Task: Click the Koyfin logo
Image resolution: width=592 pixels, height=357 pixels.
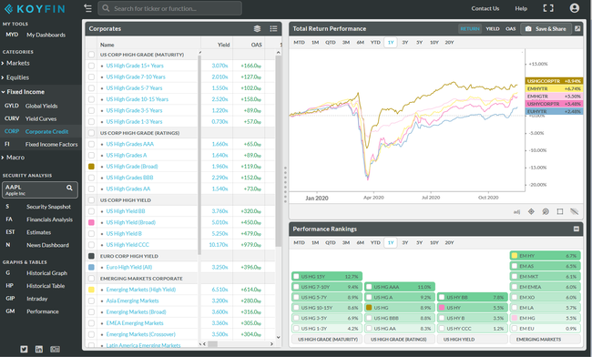Action: (x=35, y=9)
